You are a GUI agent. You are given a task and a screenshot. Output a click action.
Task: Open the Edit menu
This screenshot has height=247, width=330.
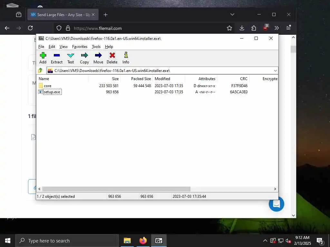pos(52,47)
